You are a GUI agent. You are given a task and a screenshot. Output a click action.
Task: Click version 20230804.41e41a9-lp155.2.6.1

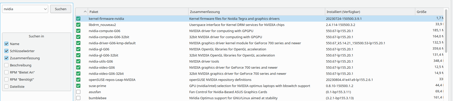349,80
